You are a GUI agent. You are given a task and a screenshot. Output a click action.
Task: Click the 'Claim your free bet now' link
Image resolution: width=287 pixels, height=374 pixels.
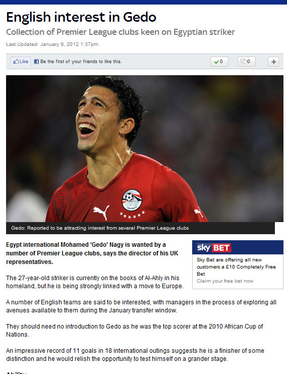(x=225, y=281)
